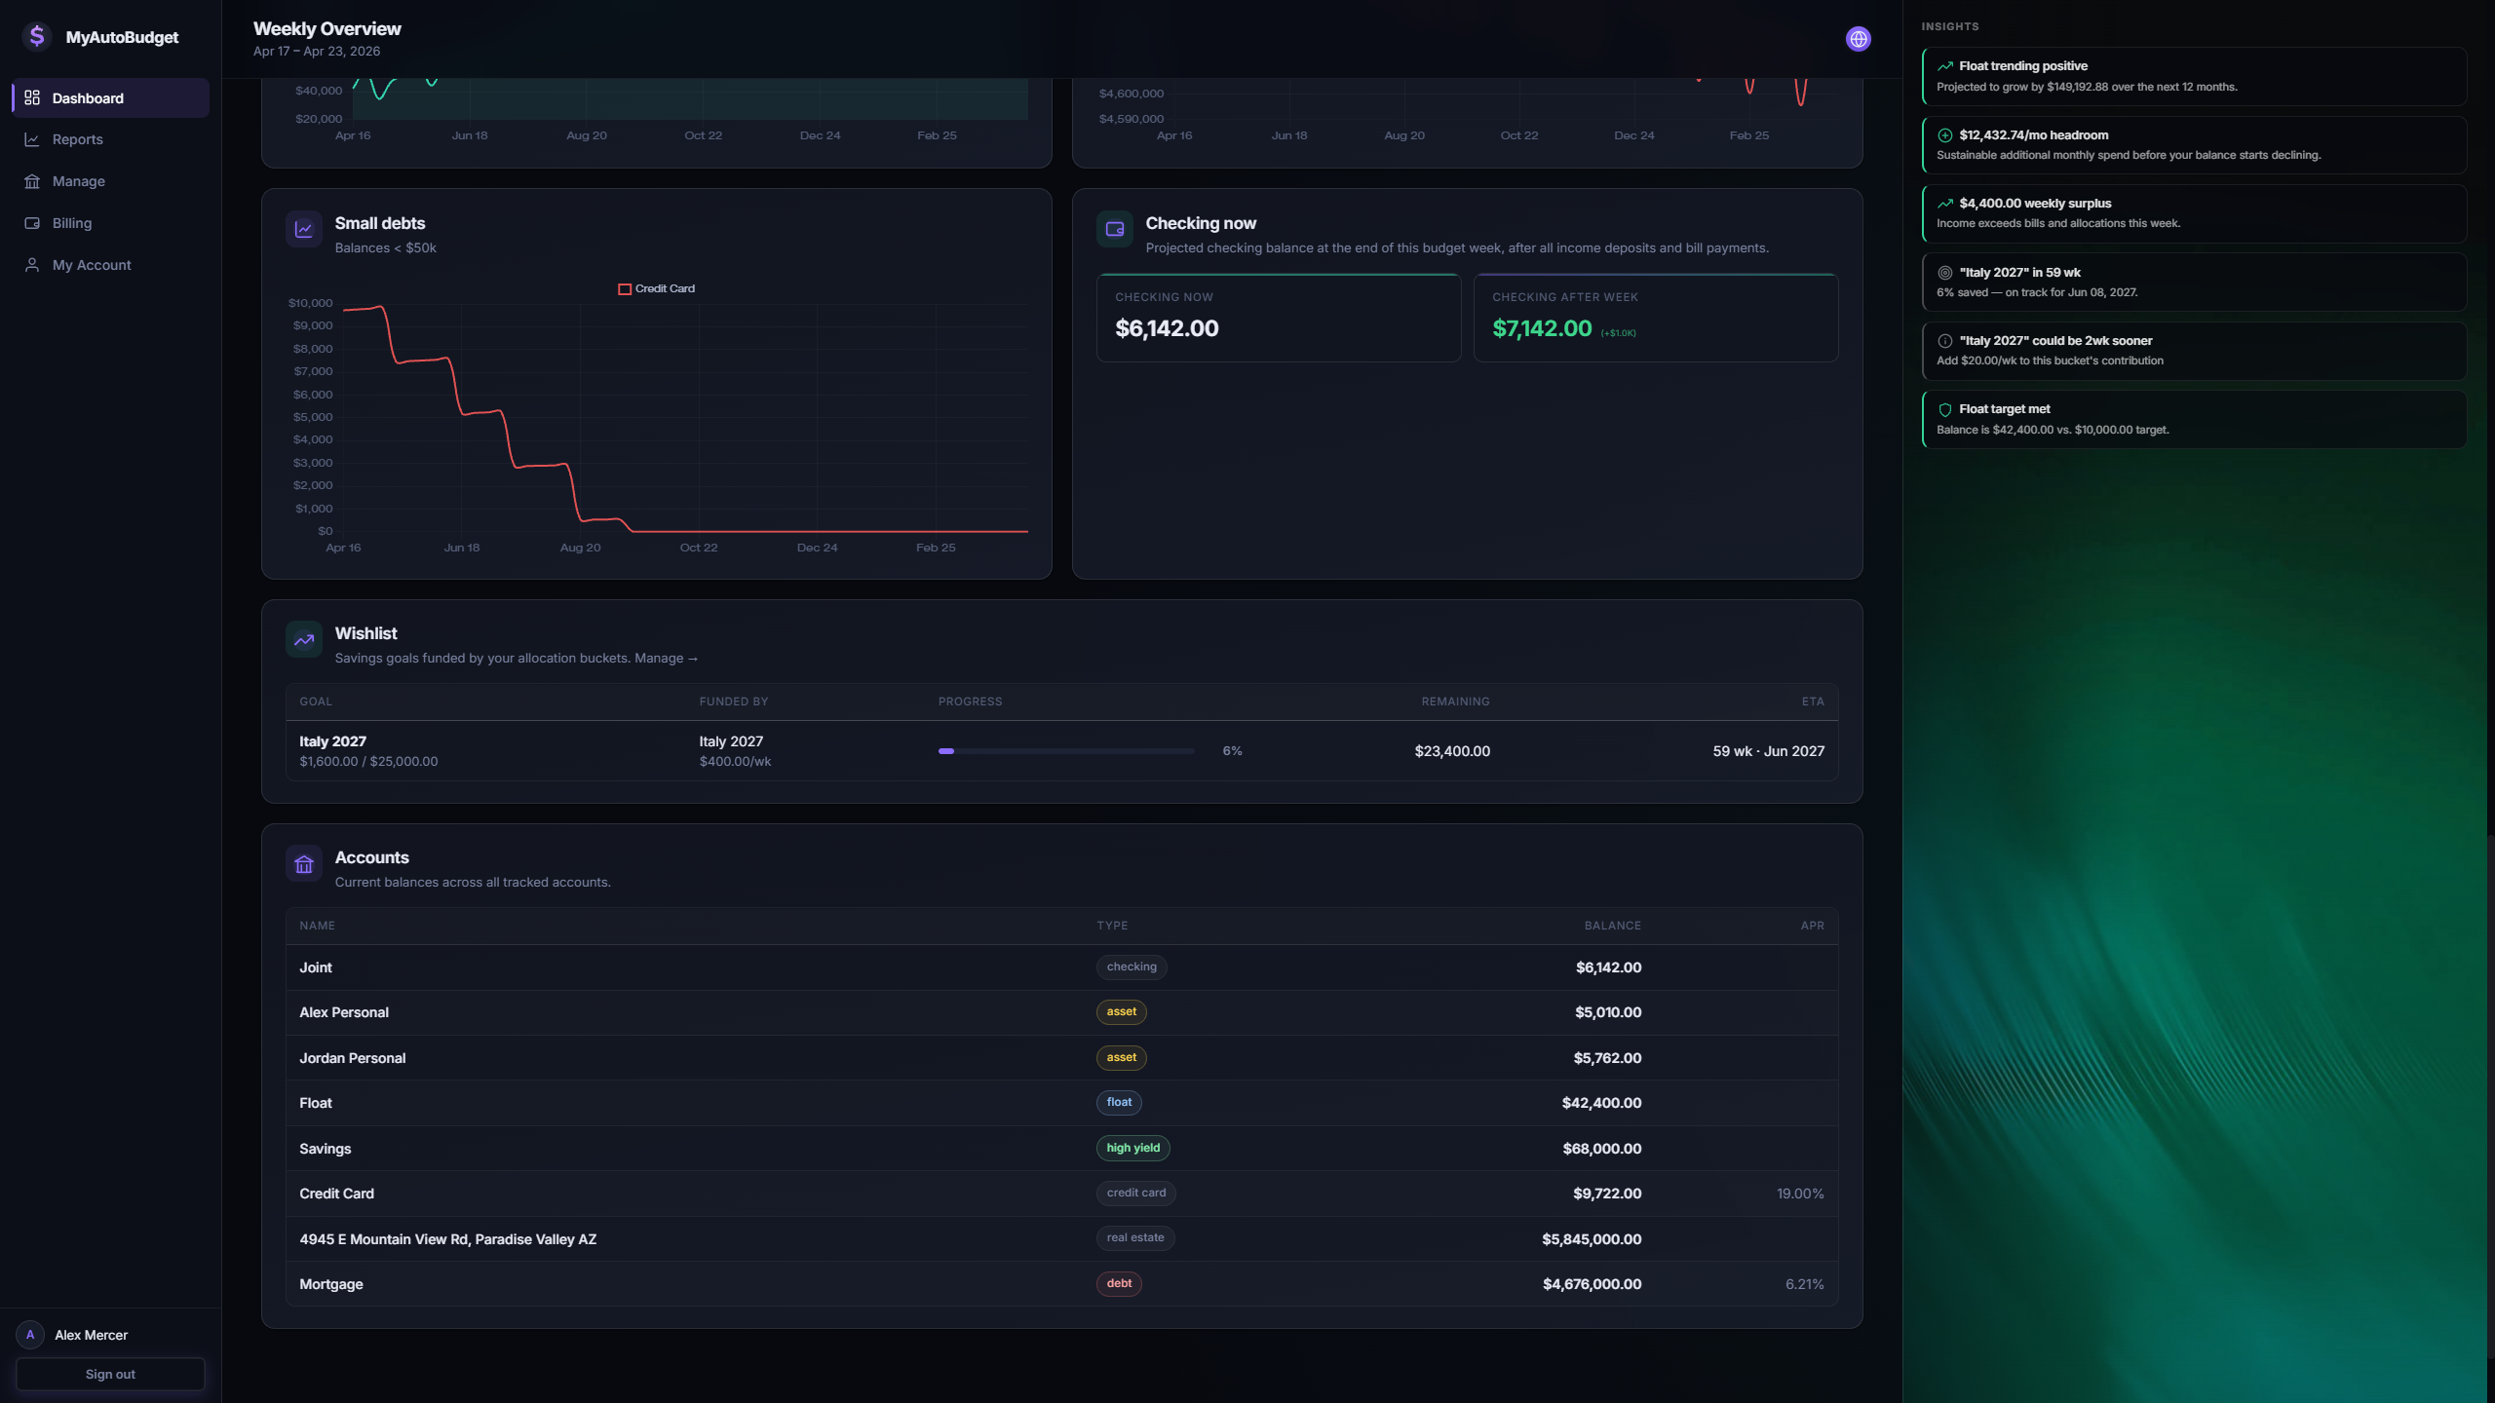Click the $400.00/wk funding amount
Screen dimensions: 2495x1403
point(735,762)
